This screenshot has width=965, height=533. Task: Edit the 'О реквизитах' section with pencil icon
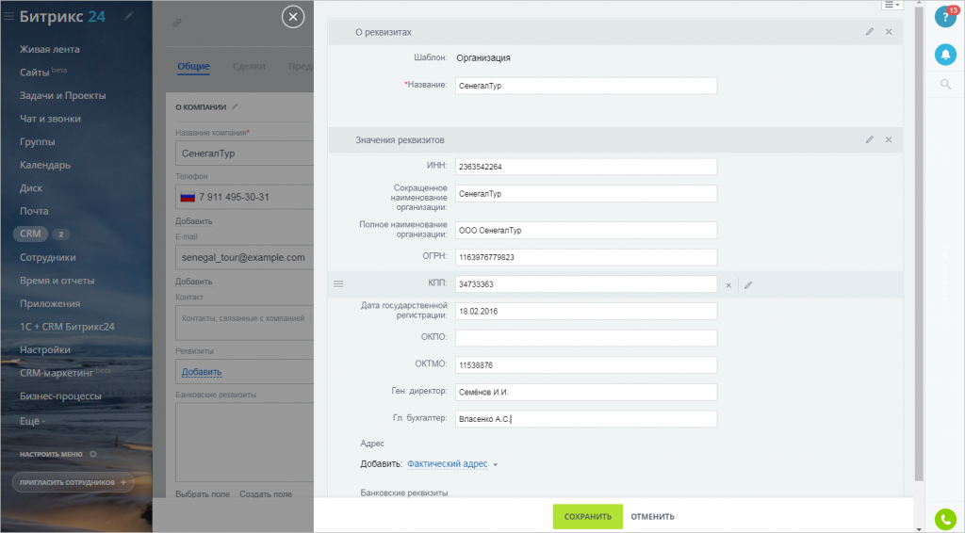coord(870,32)
